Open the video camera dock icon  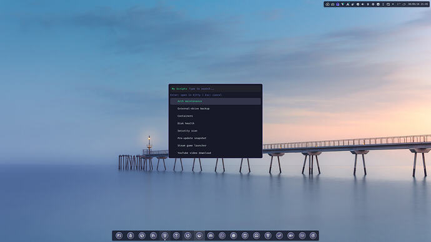click(291, 235)
